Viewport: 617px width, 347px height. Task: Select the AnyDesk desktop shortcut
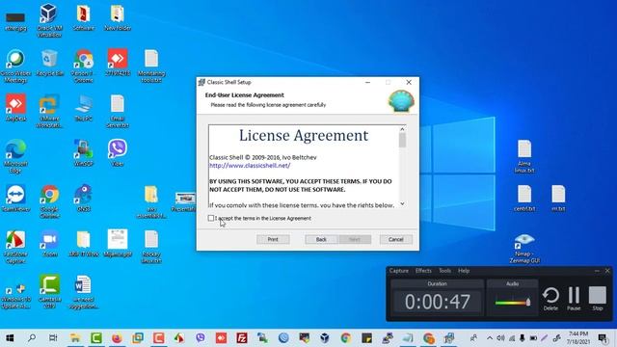click(15, 107)
